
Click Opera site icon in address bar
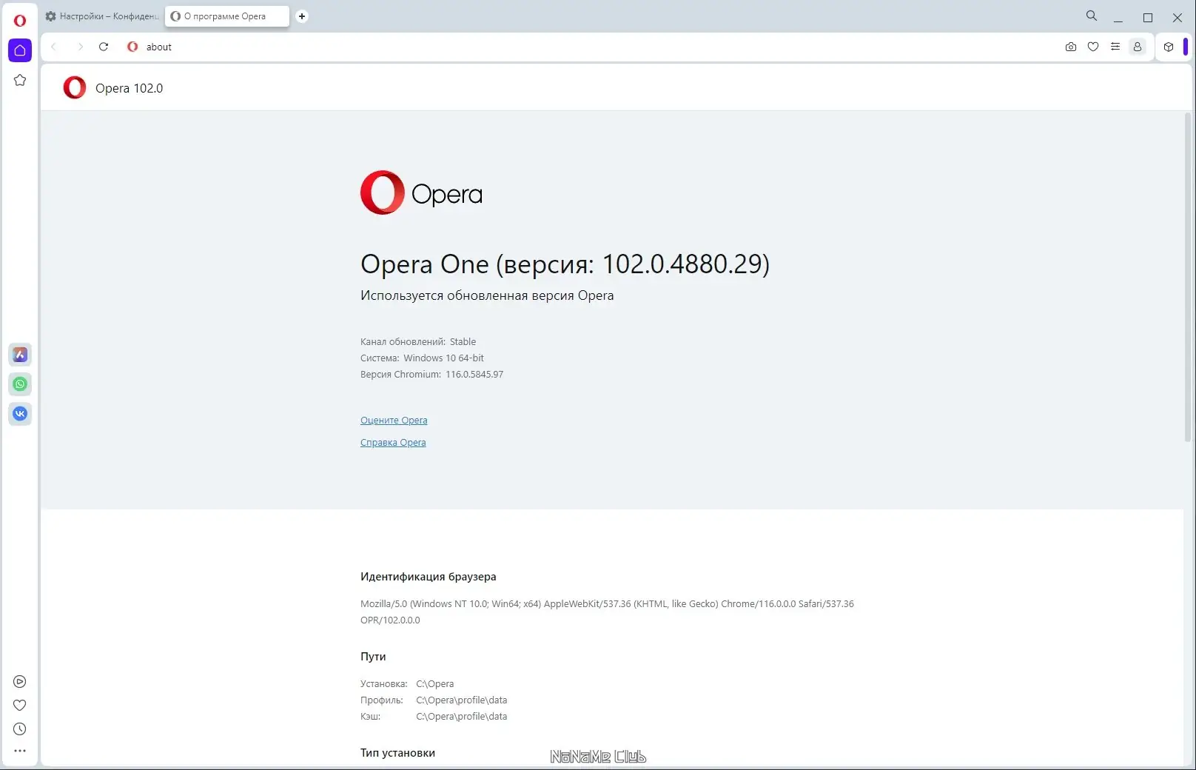tap(132, 47)
